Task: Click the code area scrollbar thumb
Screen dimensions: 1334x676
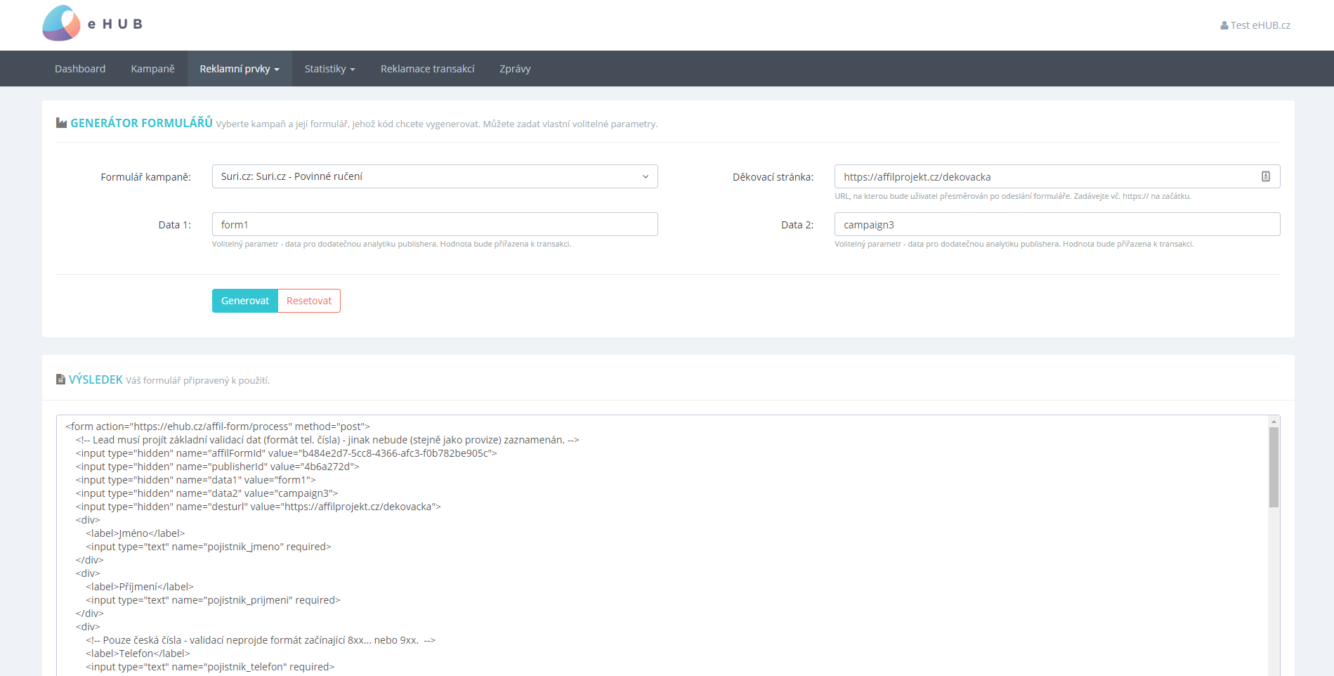Action: tap(1274, 467)
